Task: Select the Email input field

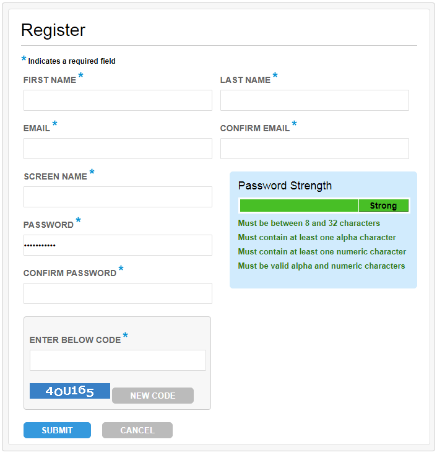Action: click(x=118, y=149)
